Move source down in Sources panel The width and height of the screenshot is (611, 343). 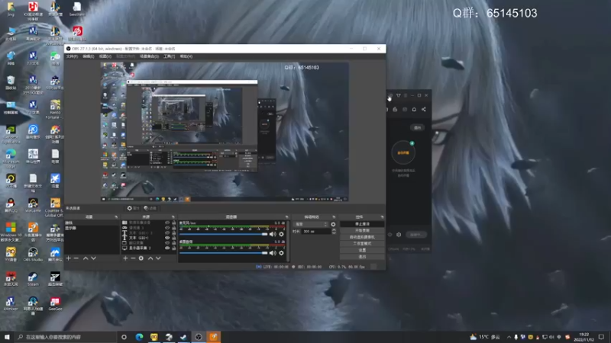[x=158, y=258]
